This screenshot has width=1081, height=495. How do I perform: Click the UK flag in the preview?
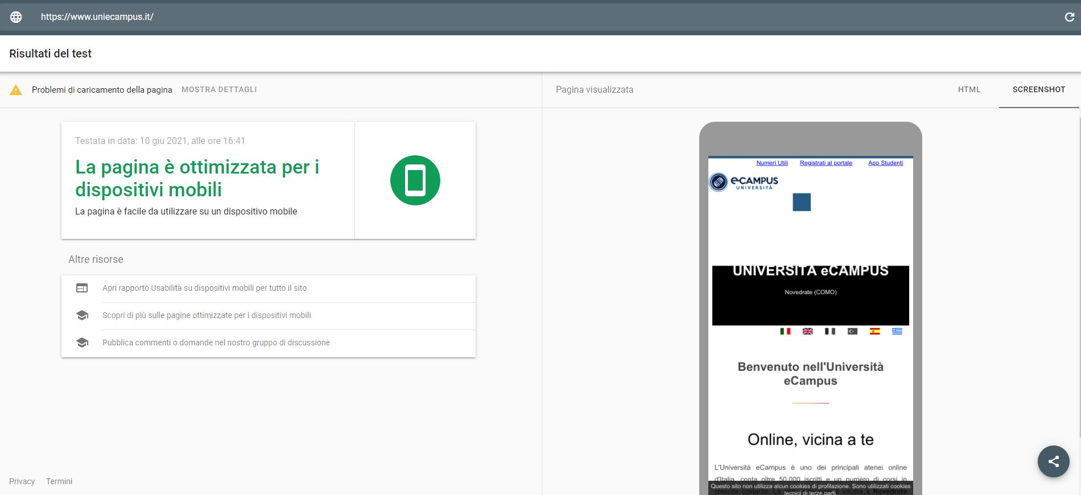pyautogui.click(x=807, y=331)
